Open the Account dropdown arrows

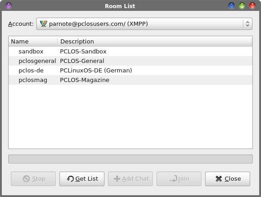pyautogui.click(x=247, y=24)
